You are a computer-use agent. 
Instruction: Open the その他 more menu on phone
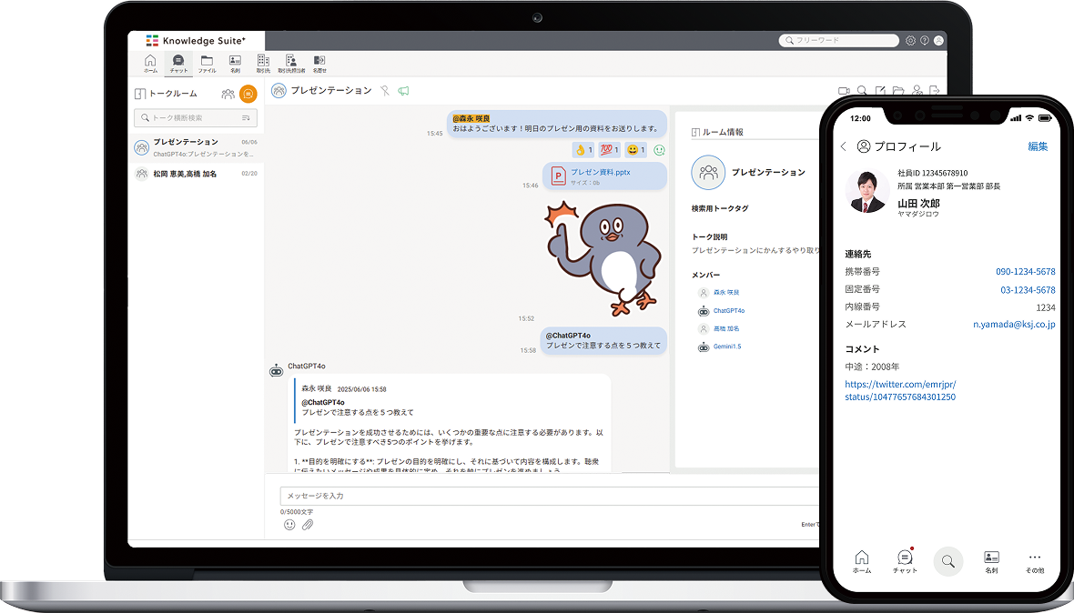click(1034, 561)
